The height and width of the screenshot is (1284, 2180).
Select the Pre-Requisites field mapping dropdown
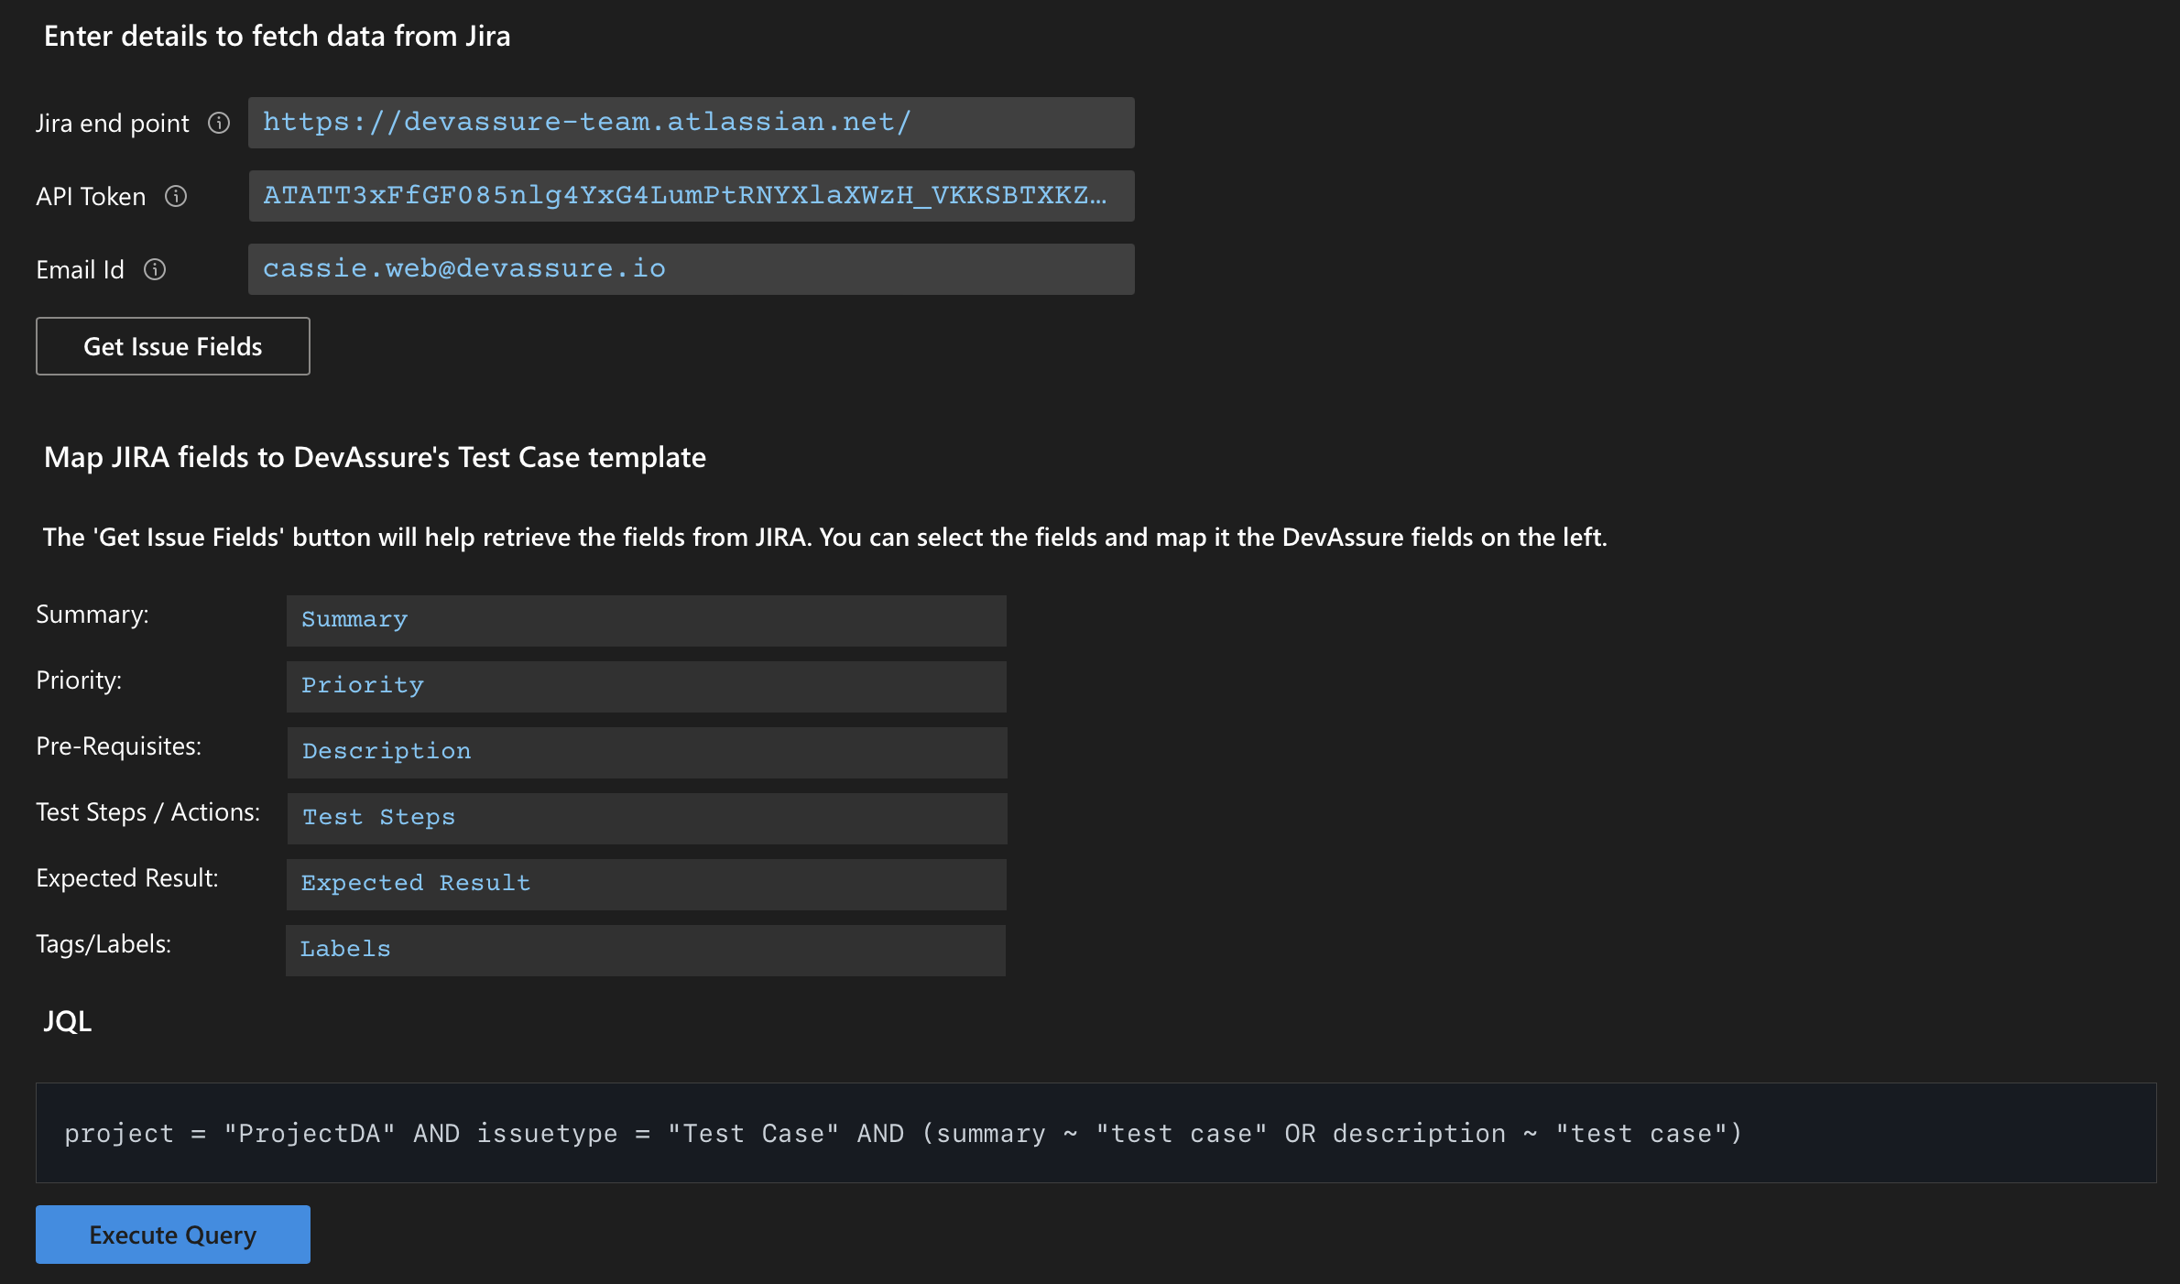coord(645,751)
